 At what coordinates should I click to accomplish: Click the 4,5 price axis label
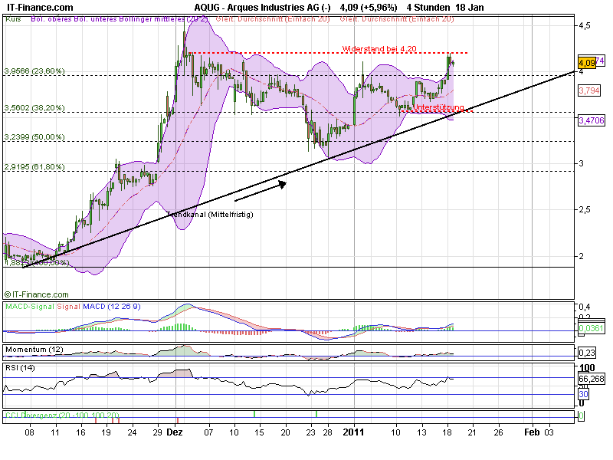(x=585, y=25)
